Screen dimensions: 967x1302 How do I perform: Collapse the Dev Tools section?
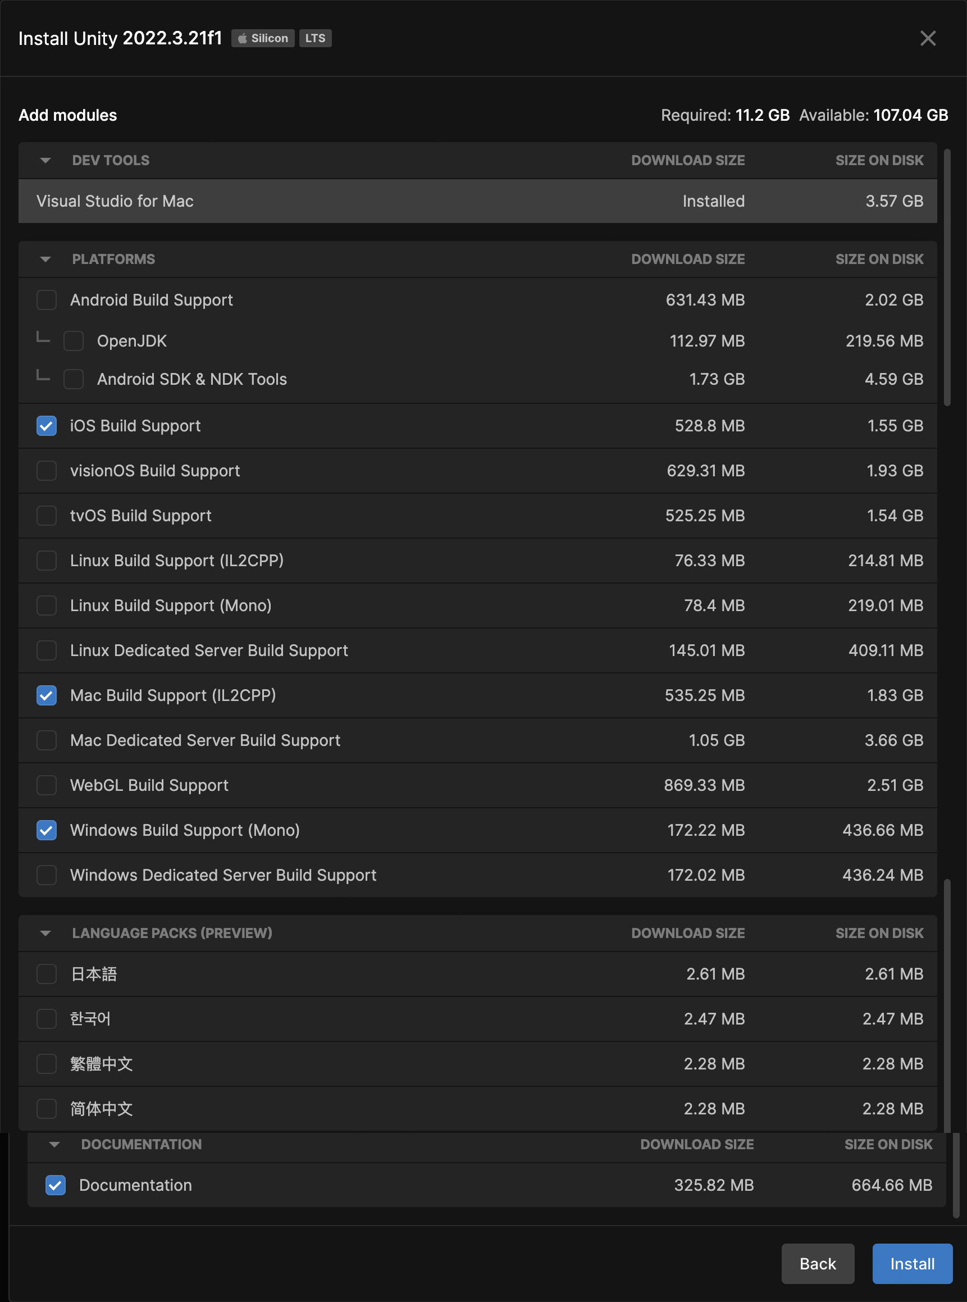45,161
